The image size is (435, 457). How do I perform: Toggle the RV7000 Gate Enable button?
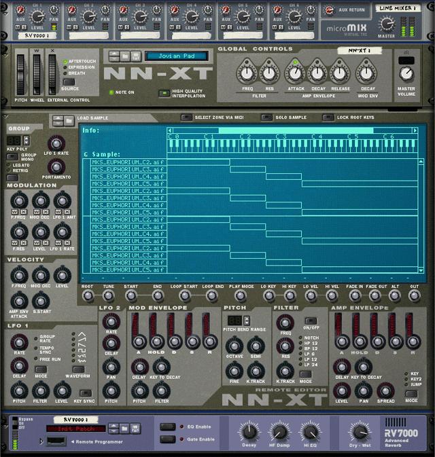coord(167,439)
